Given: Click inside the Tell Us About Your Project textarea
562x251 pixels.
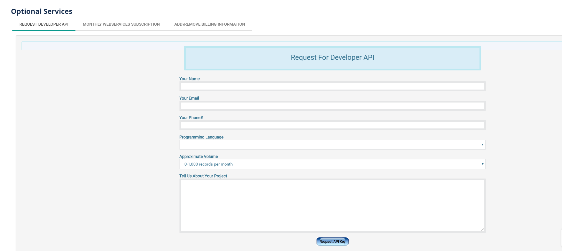Looking at the screenshot, I should pyautogui.click(x=332, y=205).
